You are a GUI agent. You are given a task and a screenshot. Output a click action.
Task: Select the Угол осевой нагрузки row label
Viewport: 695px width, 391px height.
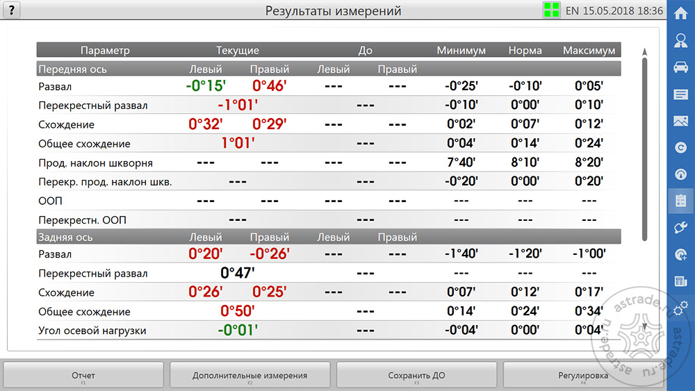[92, 331]
